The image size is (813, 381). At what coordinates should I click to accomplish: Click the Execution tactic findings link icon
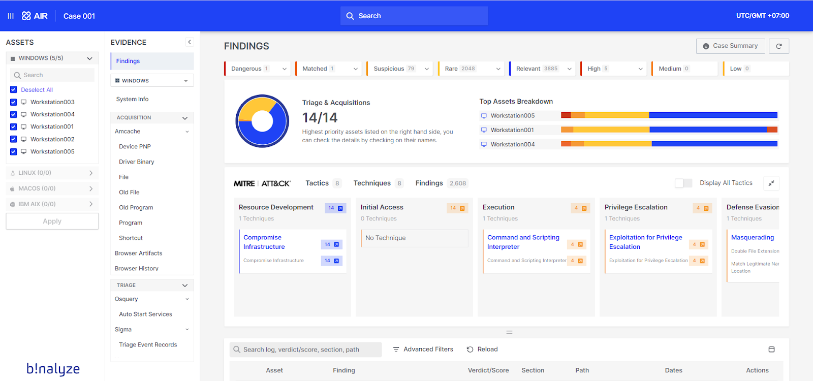[x=584, y=208]
